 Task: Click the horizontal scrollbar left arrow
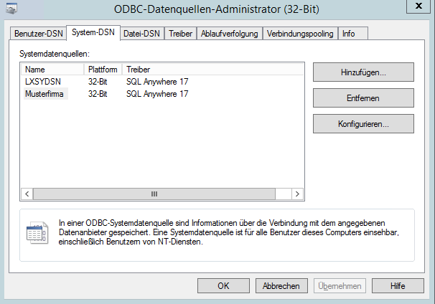[x=27, y=194]
